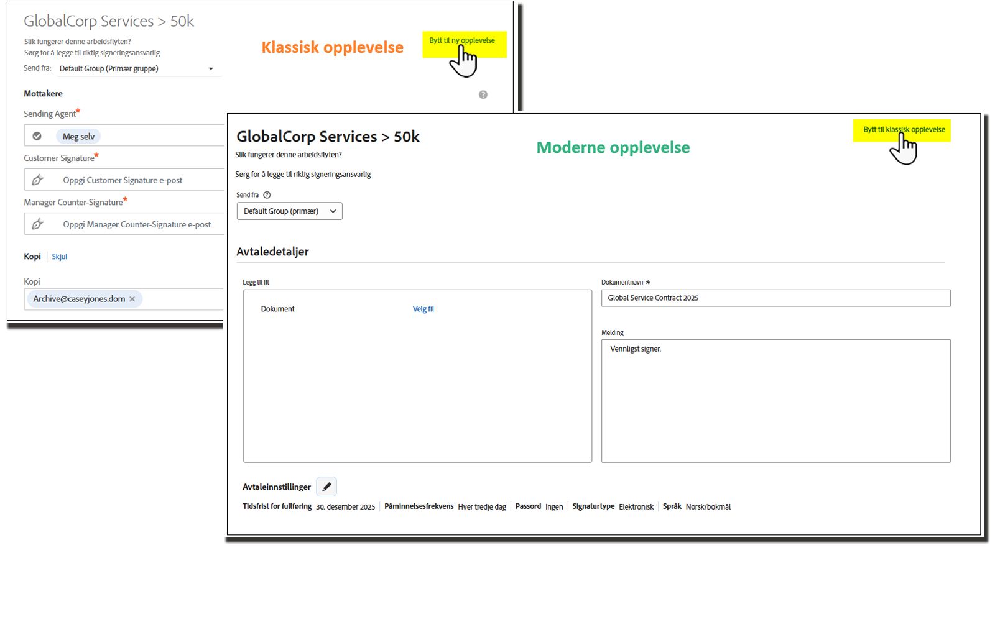995x617 pixels.
Task: Click the Skjul link next to Kopi
Action: (60, 257)
